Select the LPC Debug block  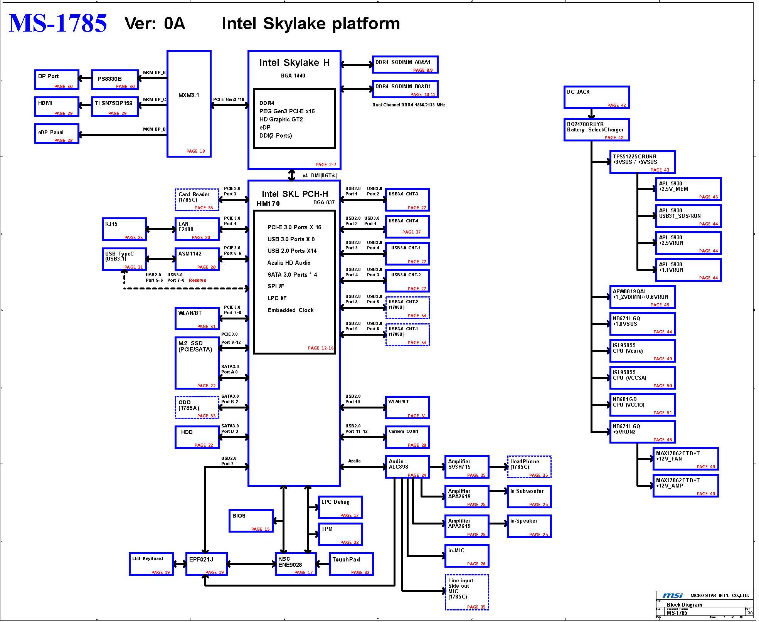pos(340,507)
